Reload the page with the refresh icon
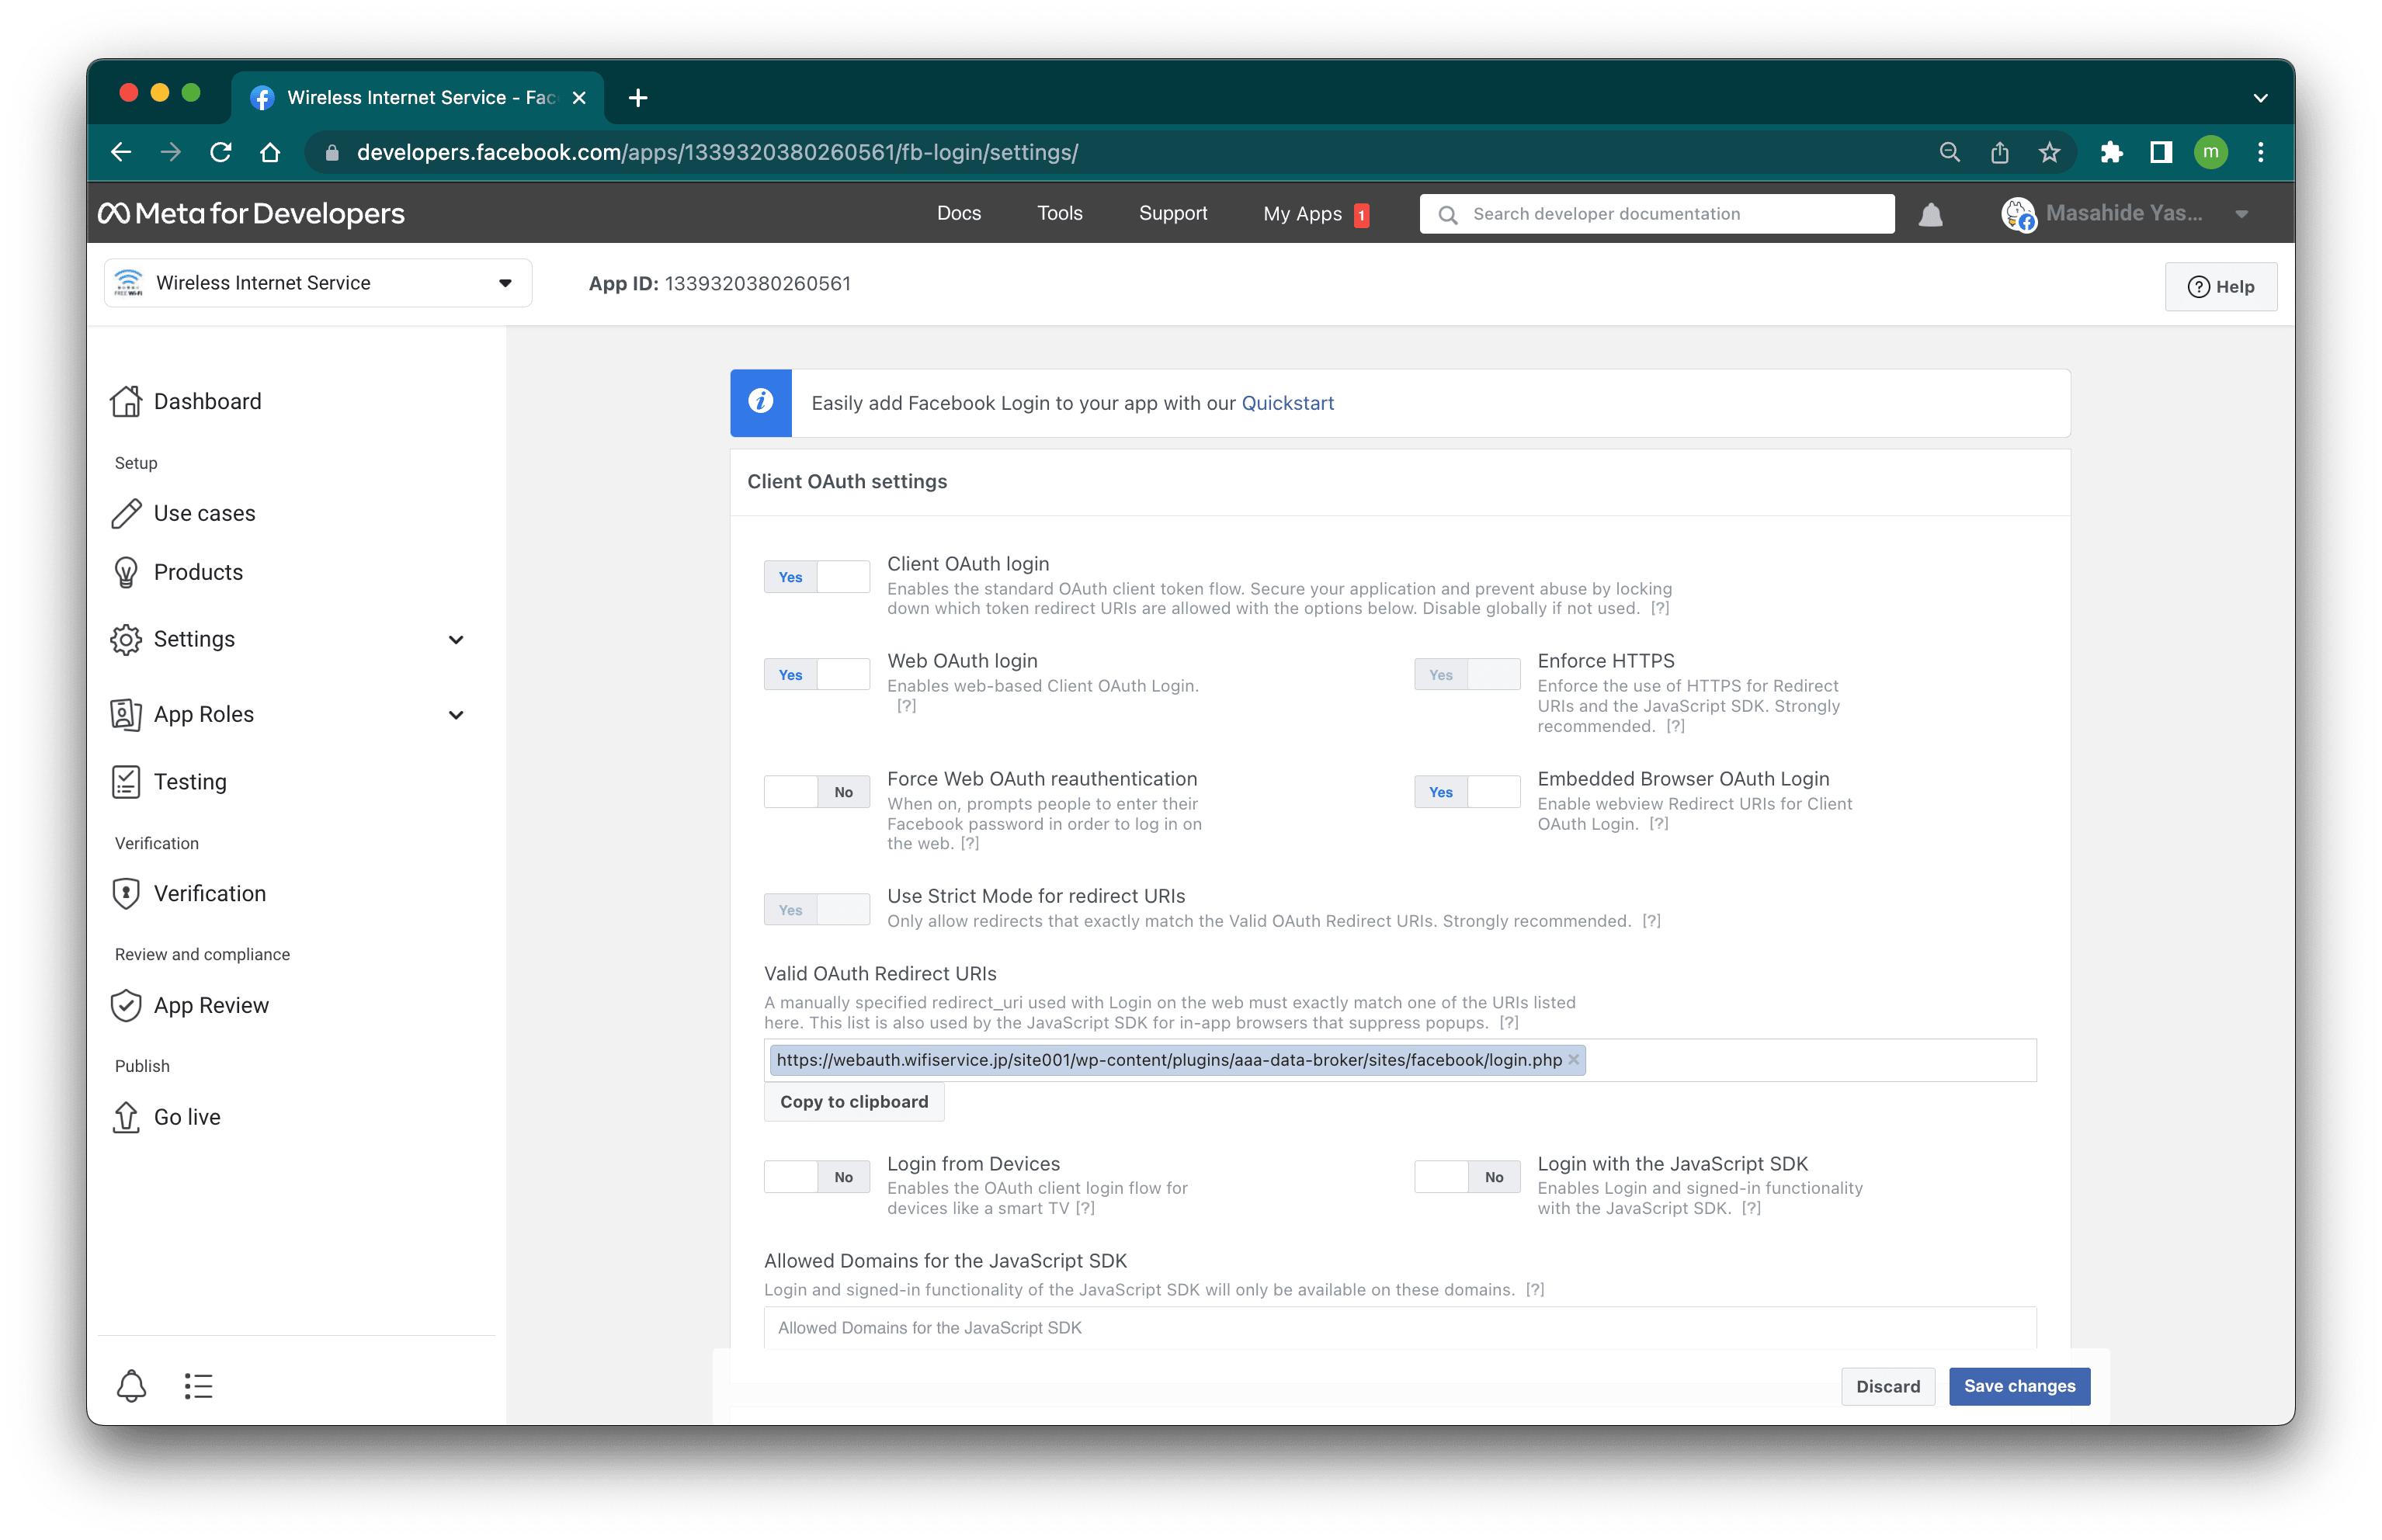The image size is (2382, 1540). (221, 152)
